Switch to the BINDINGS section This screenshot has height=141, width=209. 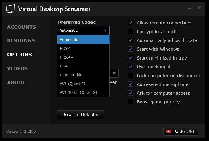pos(21,40)
